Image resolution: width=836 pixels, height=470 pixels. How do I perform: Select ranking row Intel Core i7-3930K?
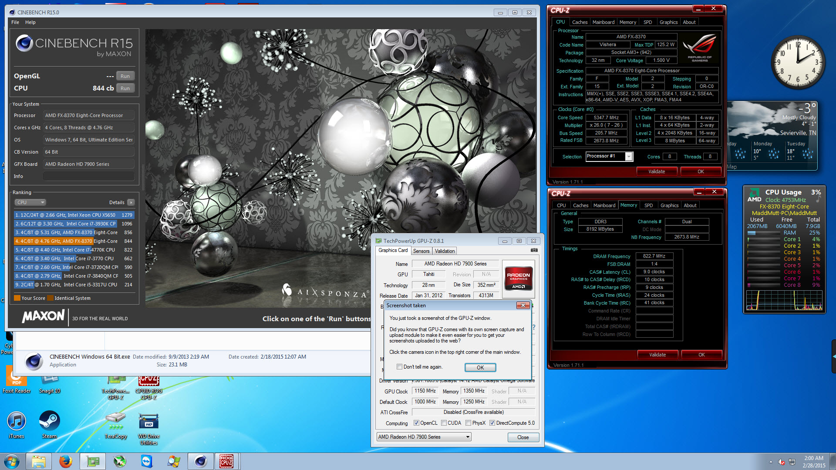click(74, 224)
